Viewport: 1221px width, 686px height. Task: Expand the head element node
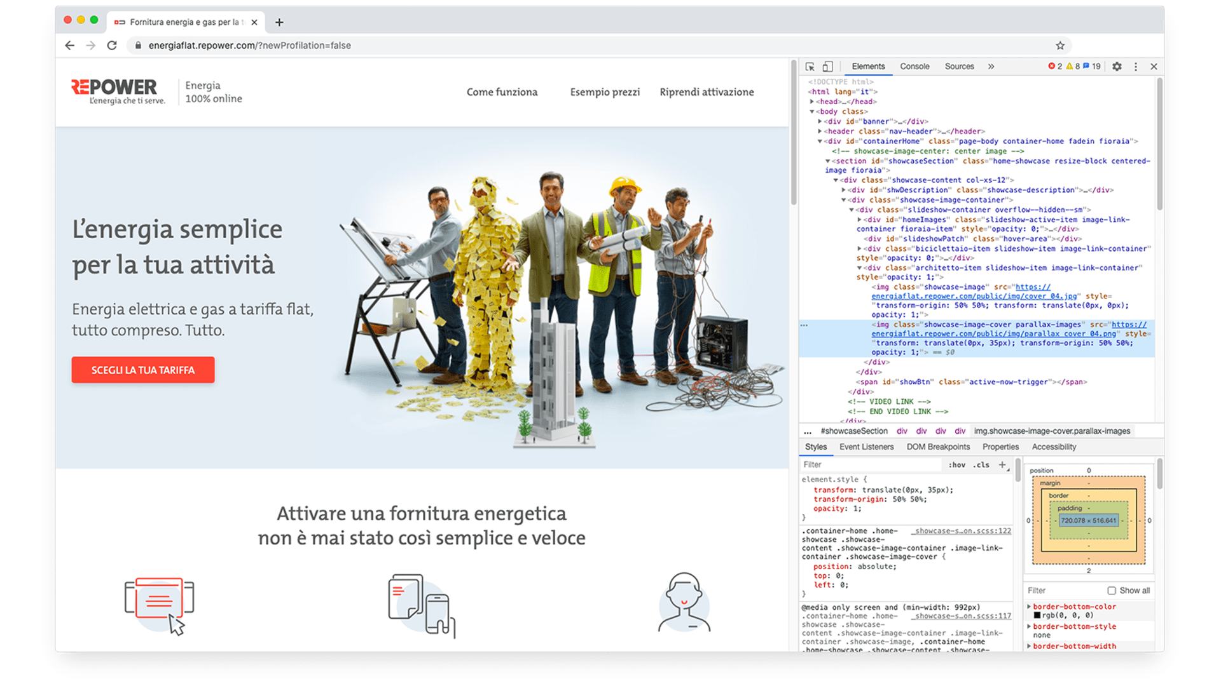click(x=812, y=102)
